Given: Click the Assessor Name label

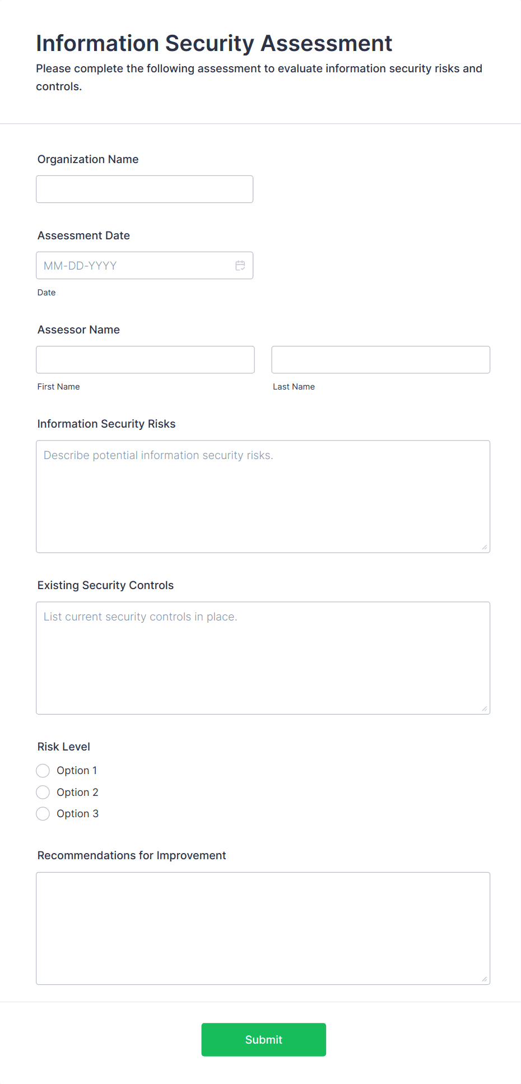Looking at the screenshot, I should click(78, 330).
